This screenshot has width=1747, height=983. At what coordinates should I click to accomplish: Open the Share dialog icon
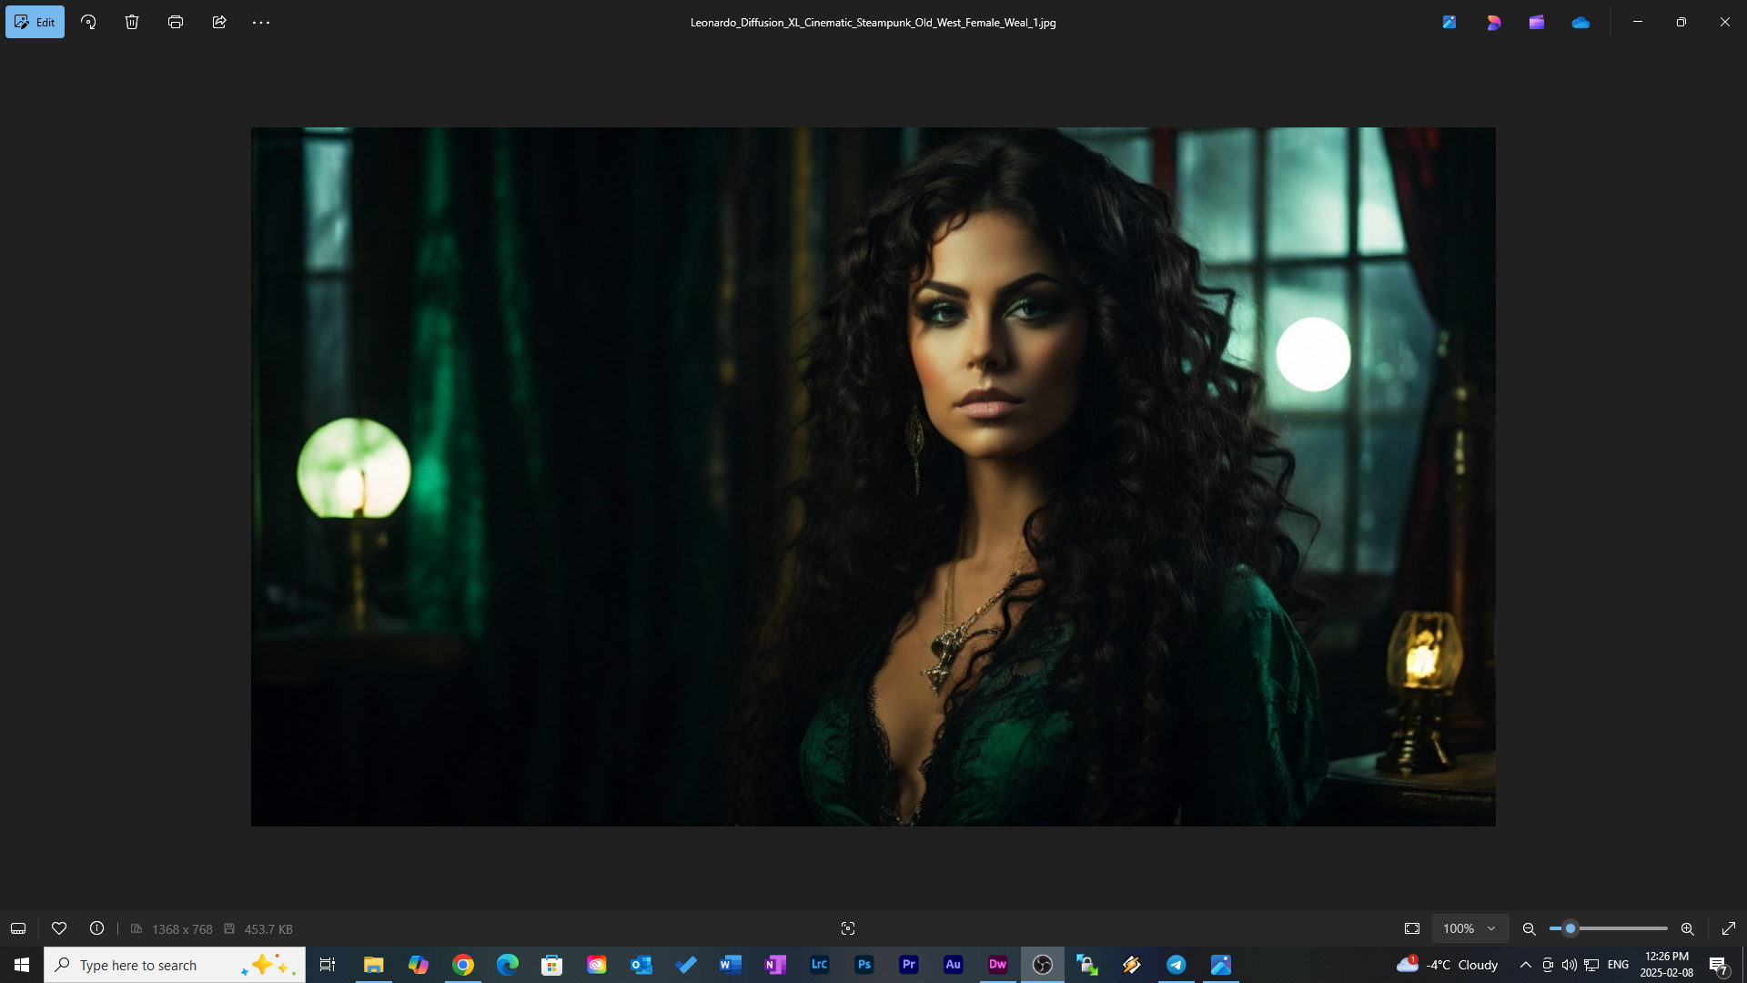pos(219,22)
